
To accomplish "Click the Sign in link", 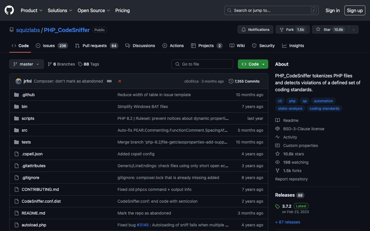I will click(332, 10).
